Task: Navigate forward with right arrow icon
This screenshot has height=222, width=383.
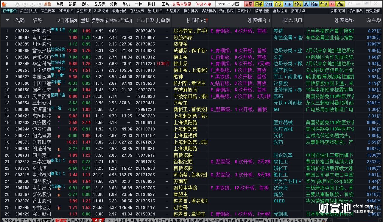Action: (32, 4)
